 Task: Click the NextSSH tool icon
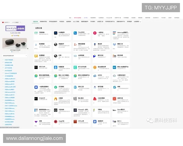coord(75,33)
